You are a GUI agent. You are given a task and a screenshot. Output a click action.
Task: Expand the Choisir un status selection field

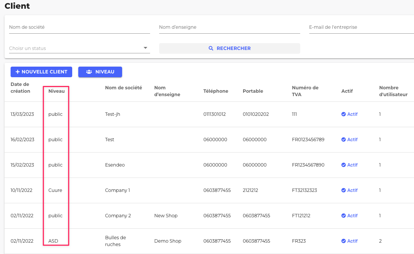coord(76,48)
